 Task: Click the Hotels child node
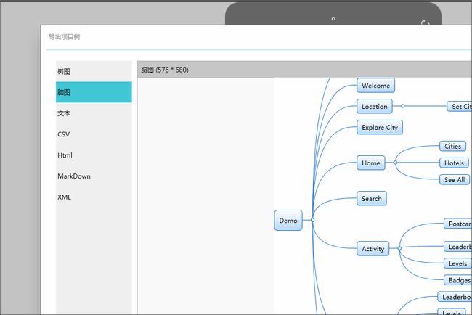point(454,163)
